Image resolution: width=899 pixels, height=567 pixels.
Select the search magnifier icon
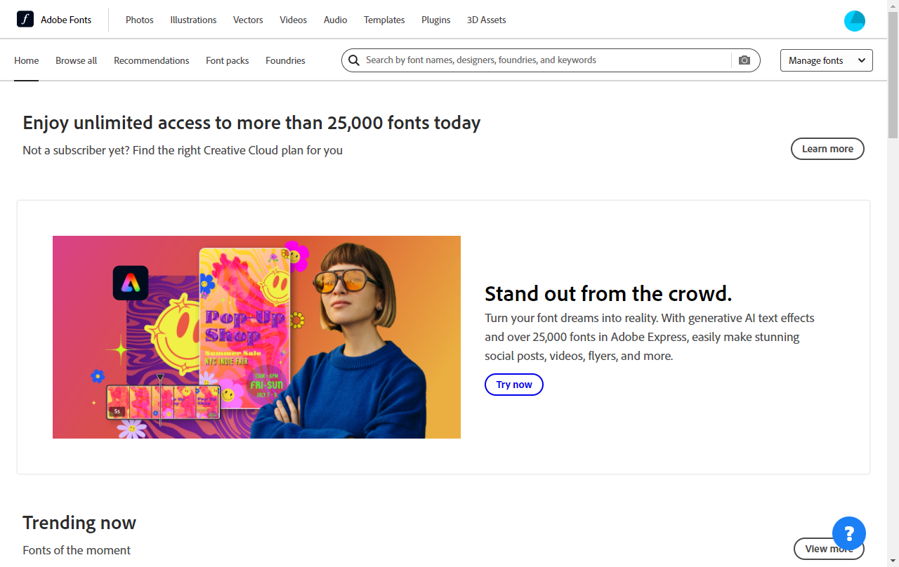coord(353,60)
